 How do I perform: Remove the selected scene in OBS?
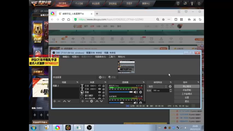59,101
